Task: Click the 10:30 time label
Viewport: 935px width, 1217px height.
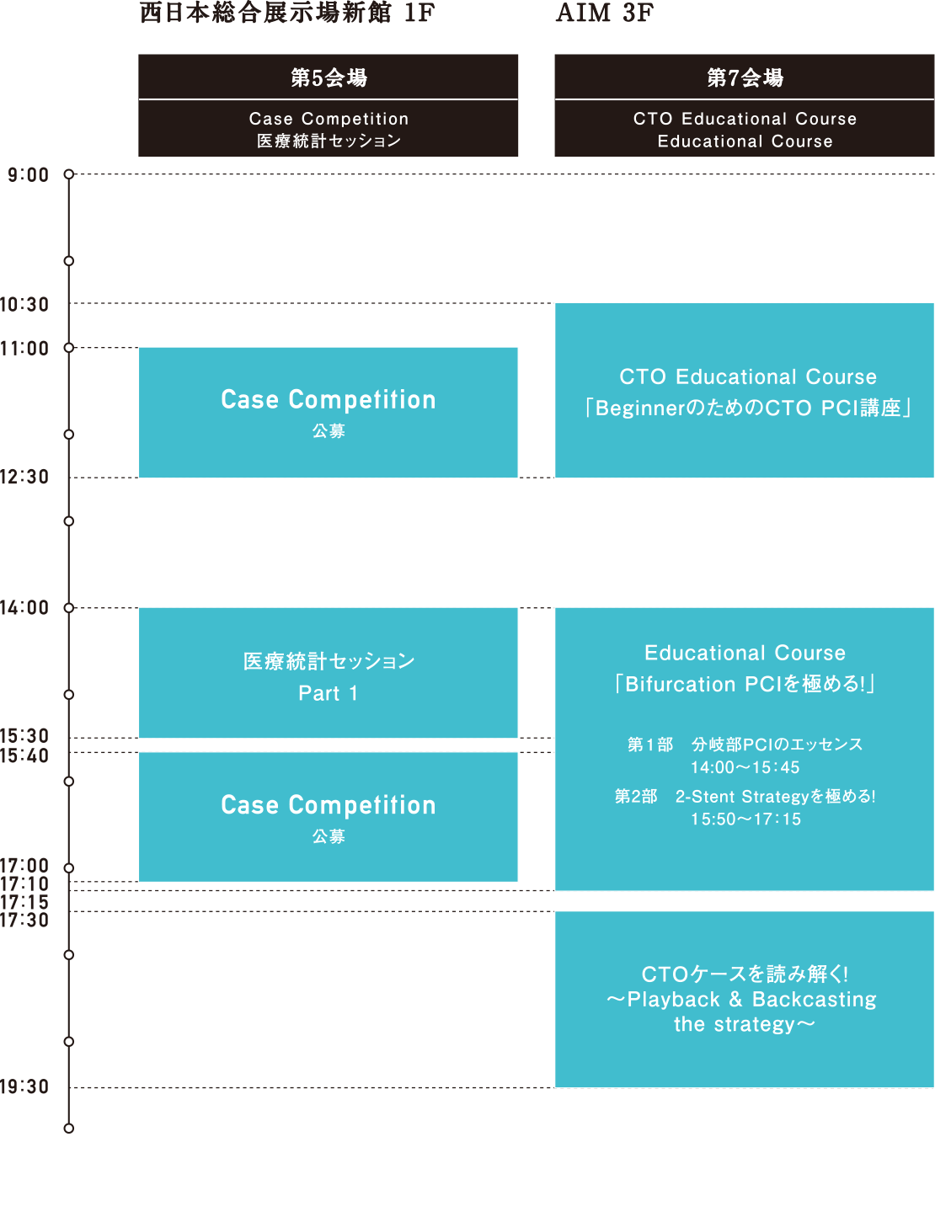Action: pyautogui.click(x=24, y=304)
